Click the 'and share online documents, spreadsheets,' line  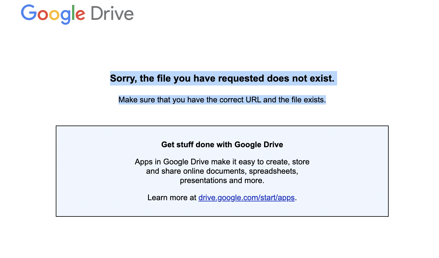point(222,171)
